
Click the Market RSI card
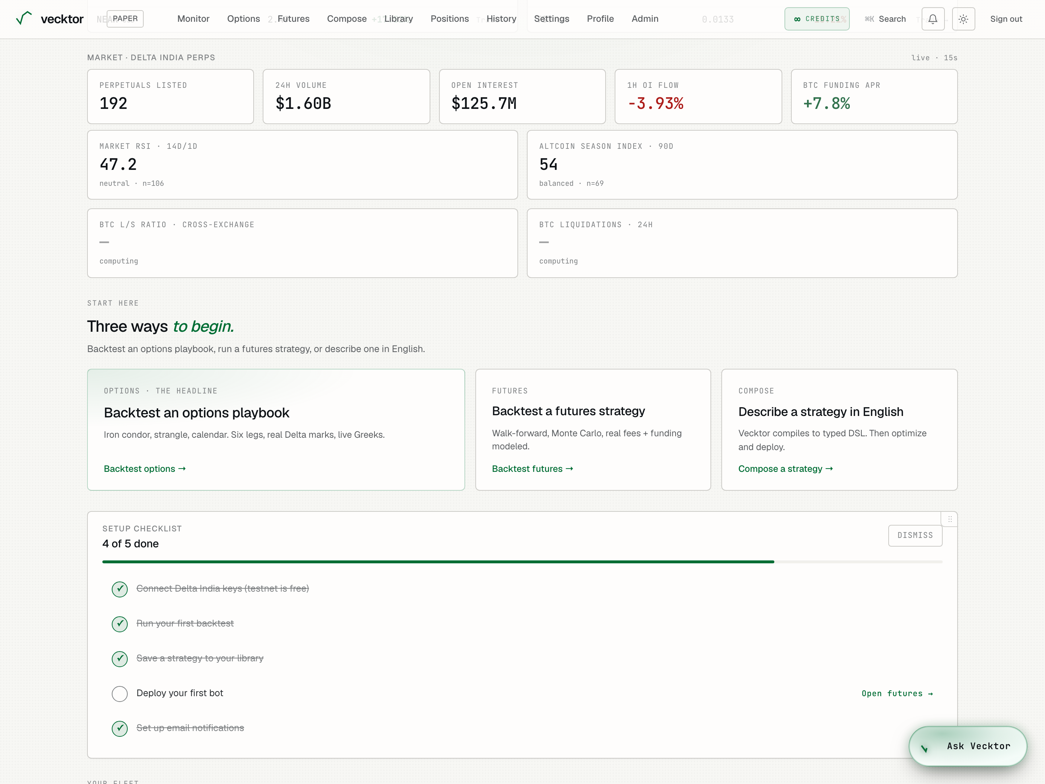[302, 165]
